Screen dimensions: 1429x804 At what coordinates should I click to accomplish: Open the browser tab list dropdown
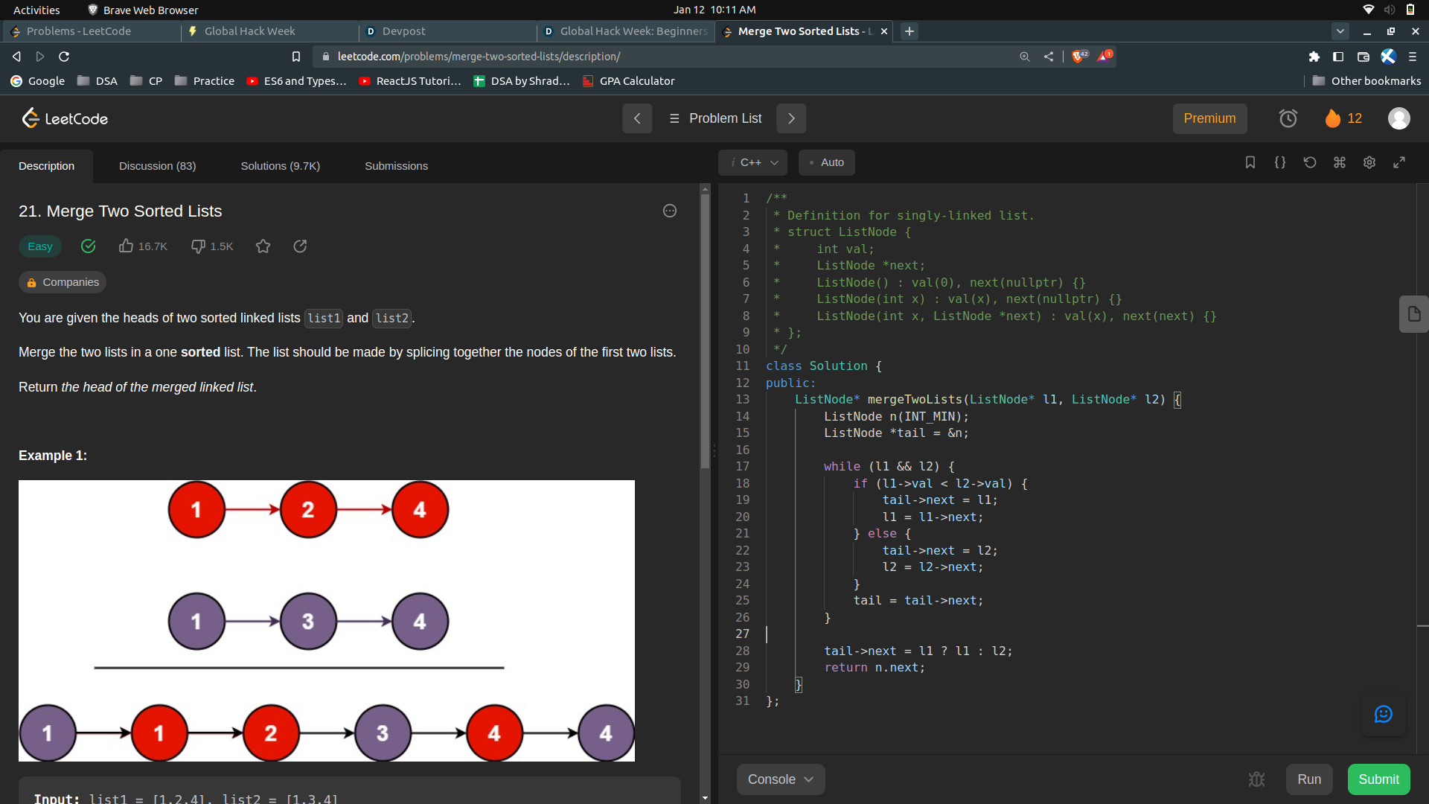[x=1340, y=31]
